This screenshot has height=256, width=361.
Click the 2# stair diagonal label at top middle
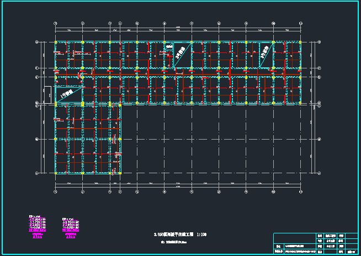[180, 53]
